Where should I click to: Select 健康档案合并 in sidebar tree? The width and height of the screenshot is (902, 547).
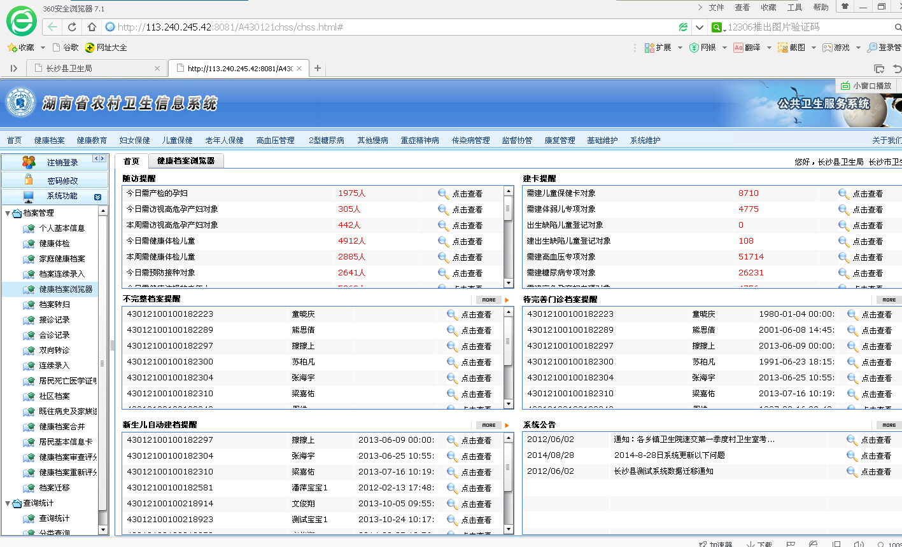coord(62,427)
